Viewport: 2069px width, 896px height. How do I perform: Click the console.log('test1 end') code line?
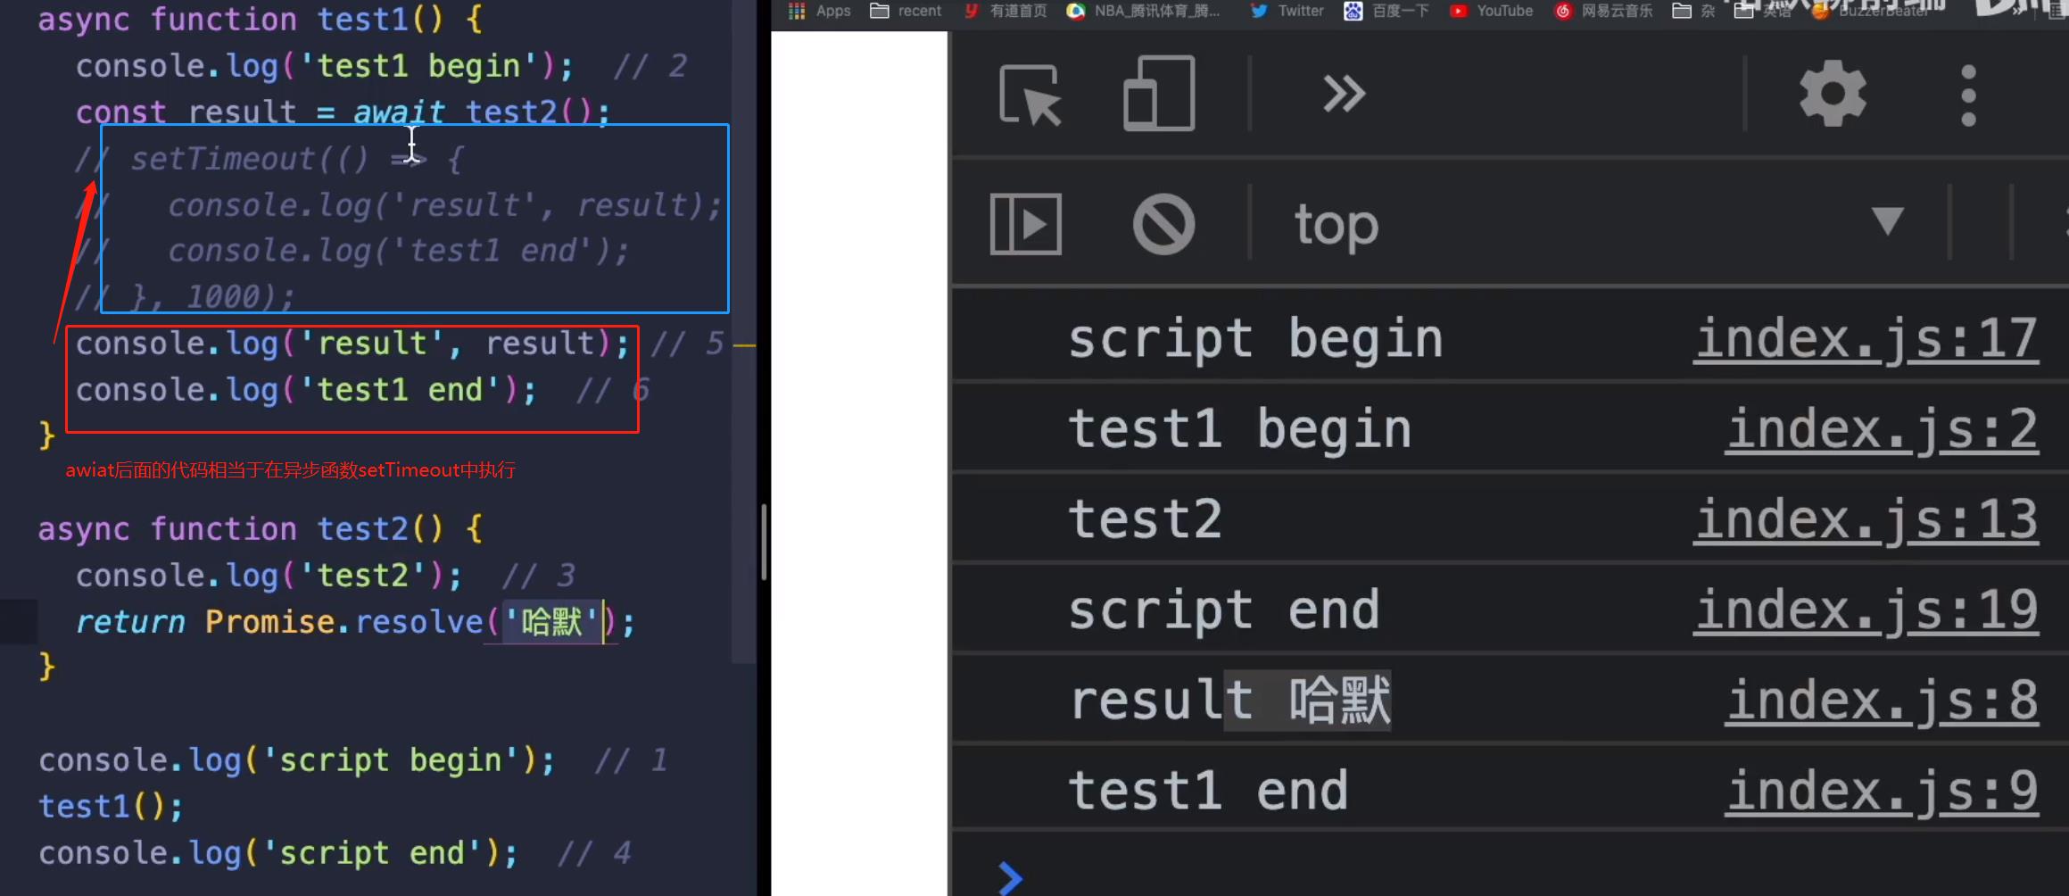306,390
